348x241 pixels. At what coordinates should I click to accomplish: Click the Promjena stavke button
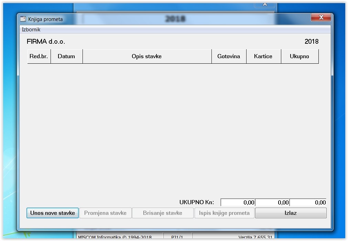105,213
